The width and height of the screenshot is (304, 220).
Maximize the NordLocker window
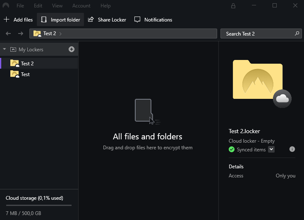pos(275,5)
